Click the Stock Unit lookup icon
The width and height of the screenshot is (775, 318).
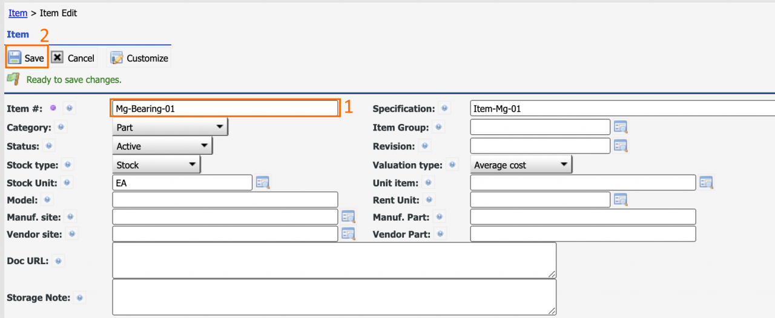pos(262,183)
